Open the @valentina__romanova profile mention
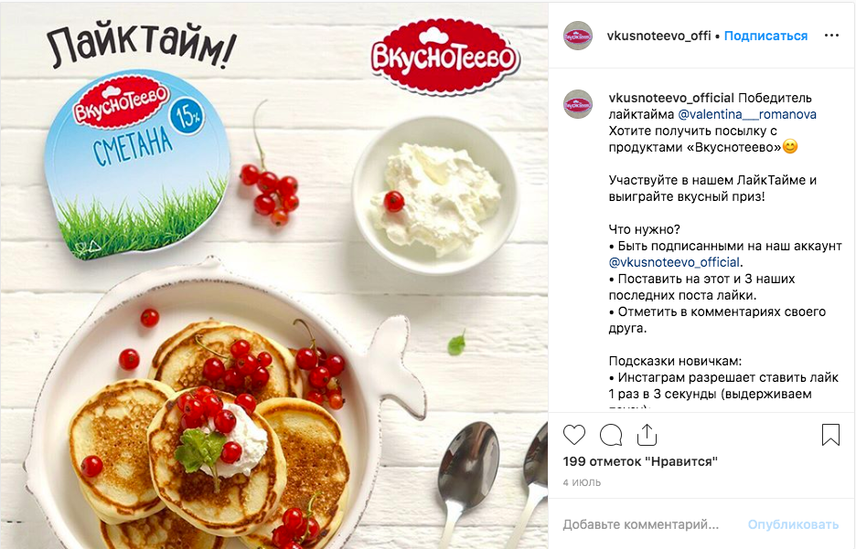The height and width of the screenshot is (549, 856). click(747, 114)
